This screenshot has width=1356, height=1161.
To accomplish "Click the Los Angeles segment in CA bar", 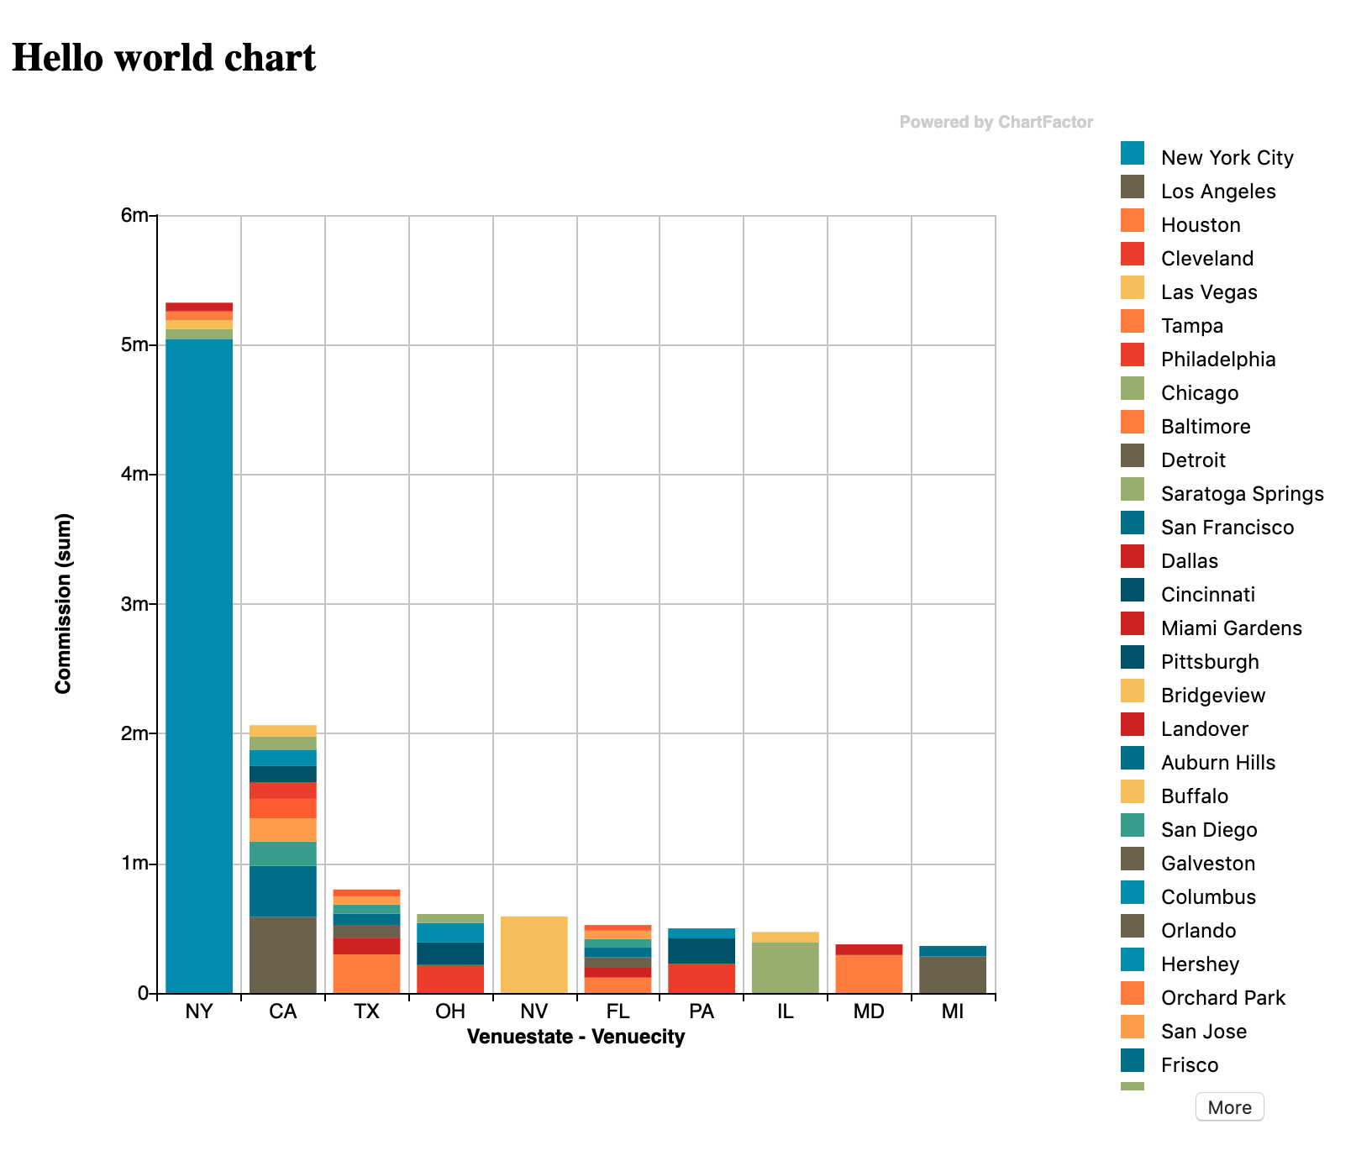I will click(x=283, y=954).
